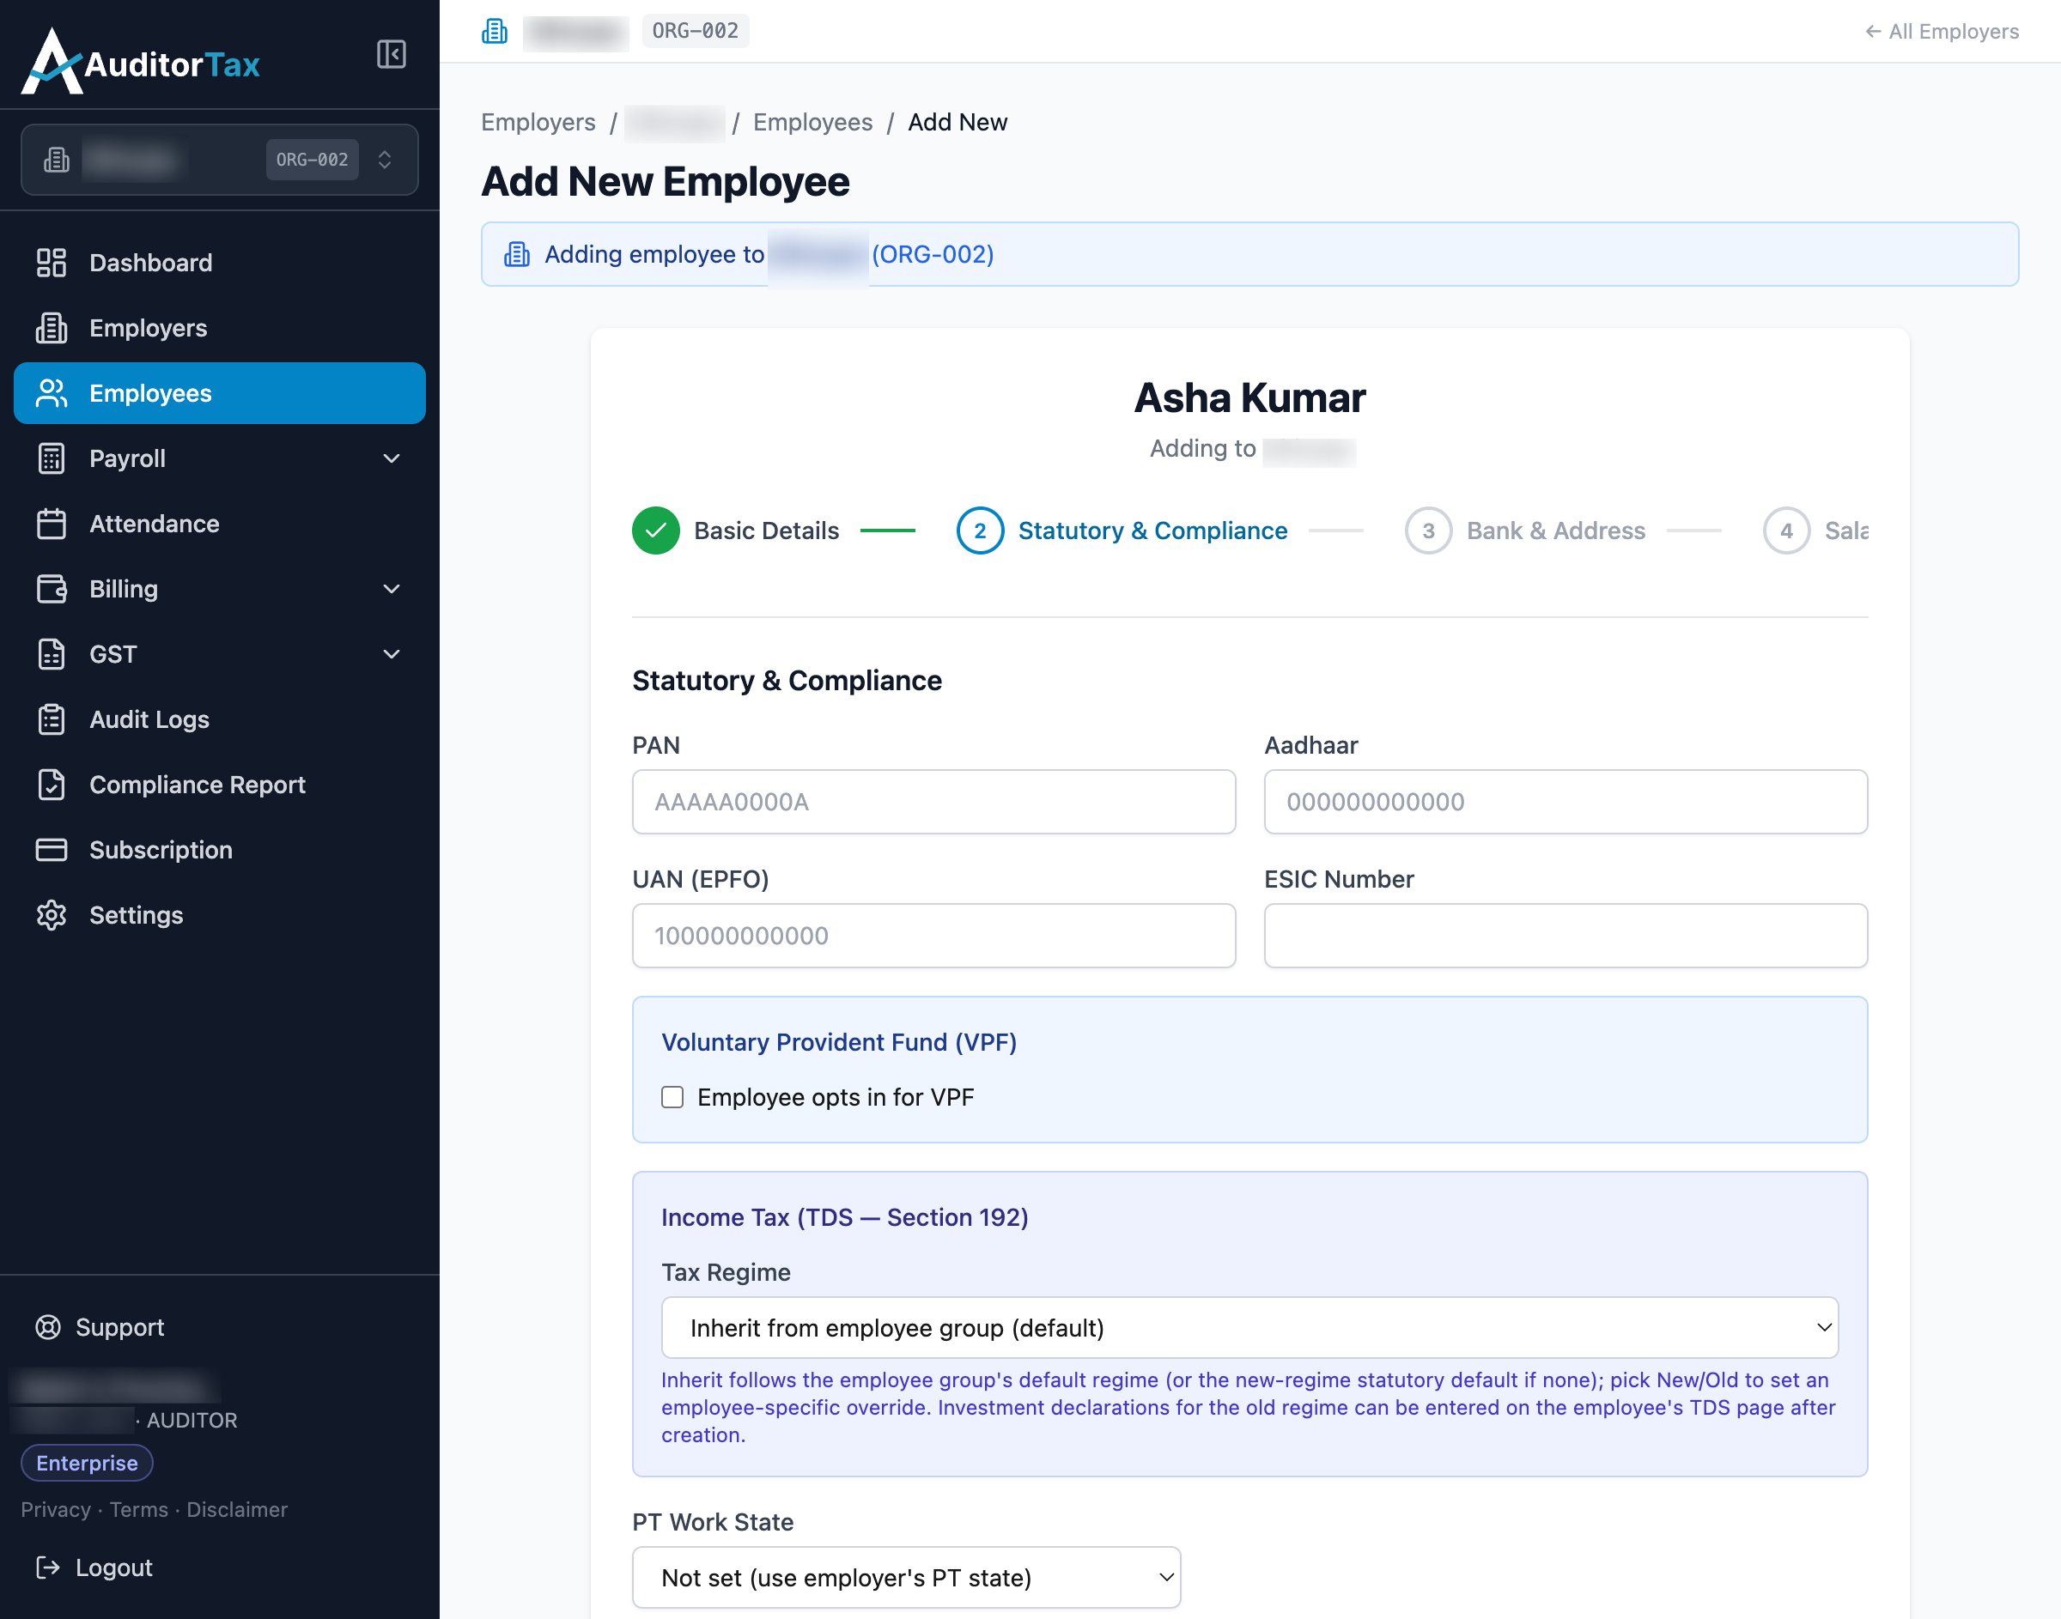2061x1619 pixels.
Task: Collapse the sidebar panel icon
Action: pyautogui.click(x=391, y=54)
